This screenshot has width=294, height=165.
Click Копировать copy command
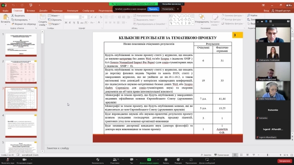(19, 20)
